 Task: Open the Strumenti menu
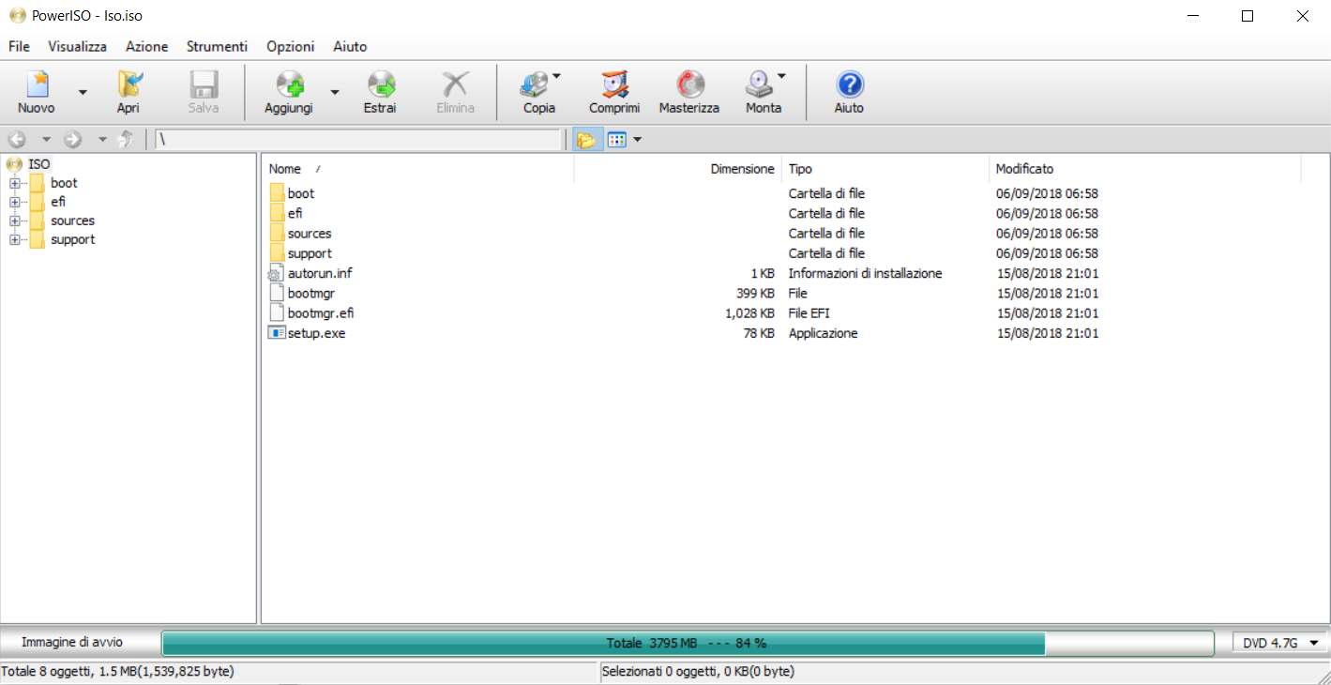tap(217, 46)
